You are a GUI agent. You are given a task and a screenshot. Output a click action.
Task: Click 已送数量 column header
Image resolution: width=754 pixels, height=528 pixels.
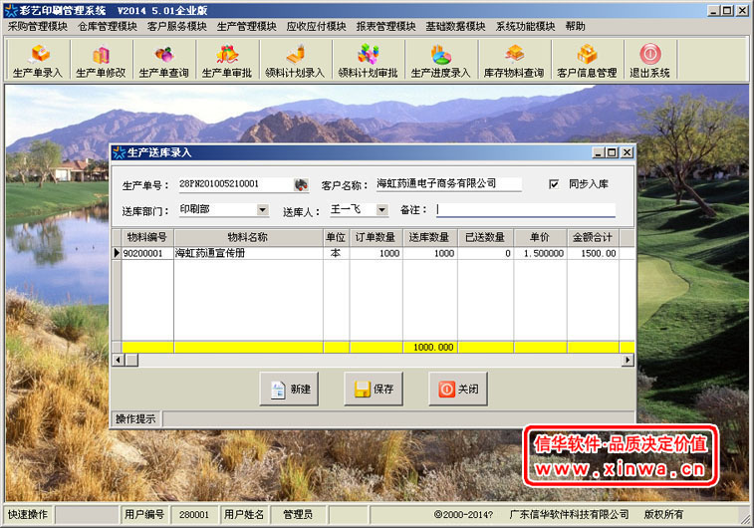pos(485,237)
